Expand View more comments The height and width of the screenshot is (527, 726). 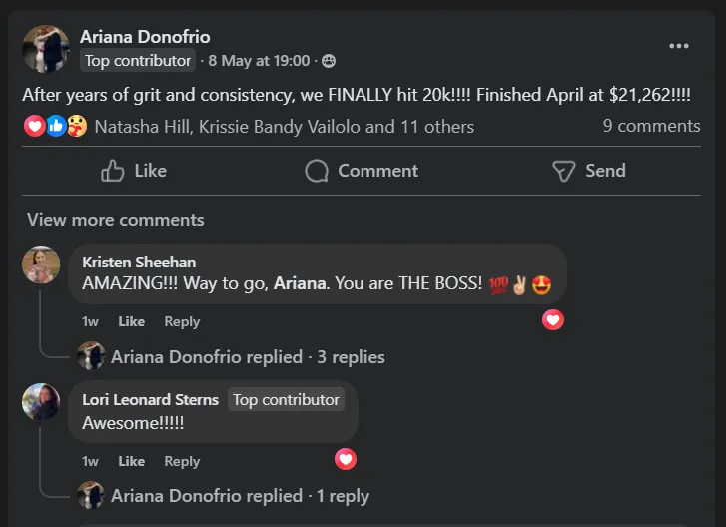115,220
